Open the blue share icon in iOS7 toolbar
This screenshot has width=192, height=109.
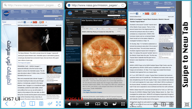(23, 104)
